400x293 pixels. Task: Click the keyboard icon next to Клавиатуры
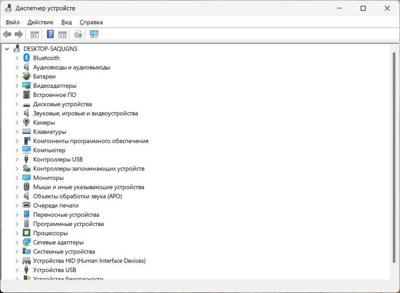(26, 131)
